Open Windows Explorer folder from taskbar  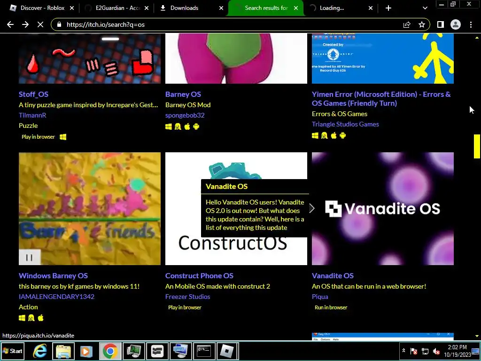point(63,351)
